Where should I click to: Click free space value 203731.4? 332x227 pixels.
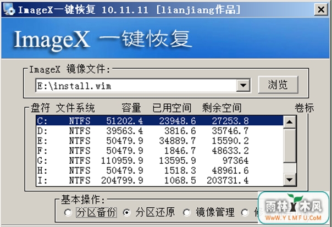(228, 181)
